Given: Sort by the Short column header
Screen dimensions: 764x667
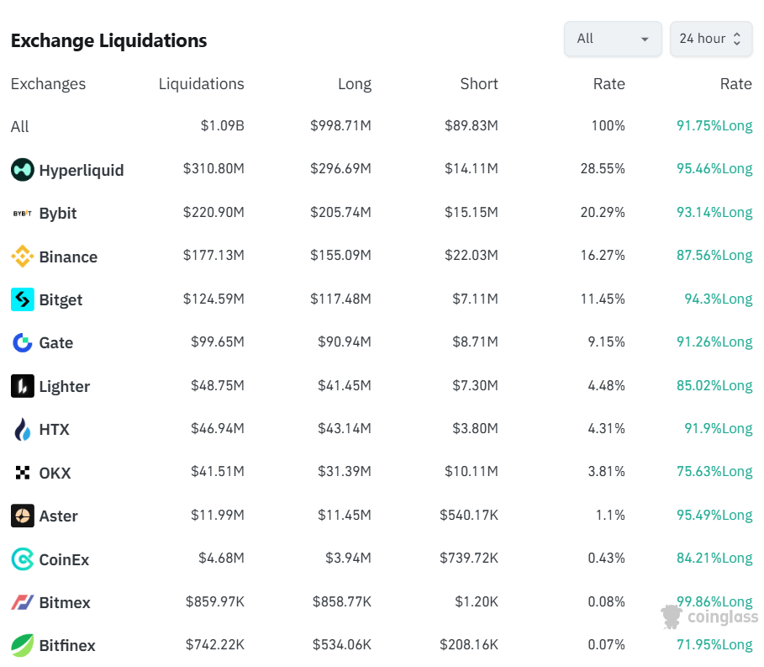Looking at the screenshot, I should pos(478,84).
